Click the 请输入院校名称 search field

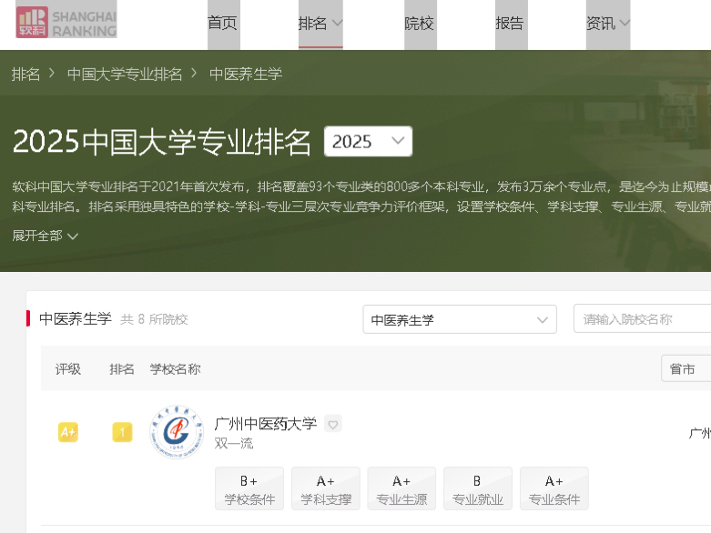642,319
